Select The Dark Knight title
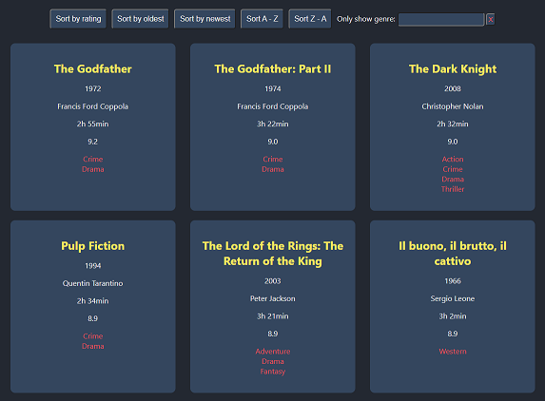This screenshot has width=545, height=401. pos(453,68)
